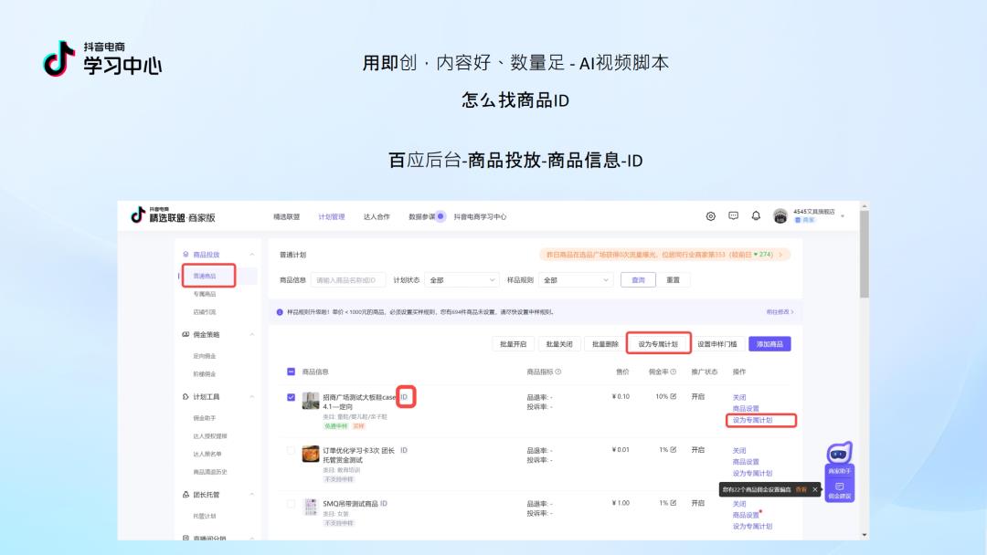Click 关闭 for the ¥0.01 product
Screen dimensions: 987x555
pos(739,451)
